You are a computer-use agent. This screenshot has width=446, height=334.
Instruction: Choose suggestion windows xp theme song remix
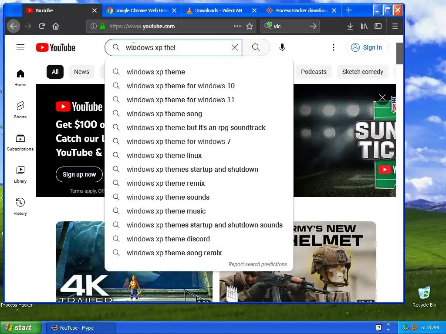pos(199,253)
